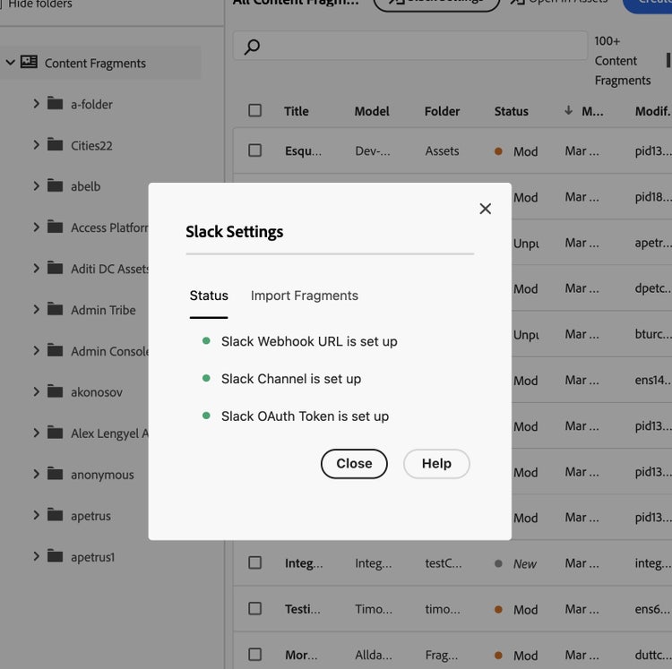
Task: Expand the akonosov folder
Action: 36,391
